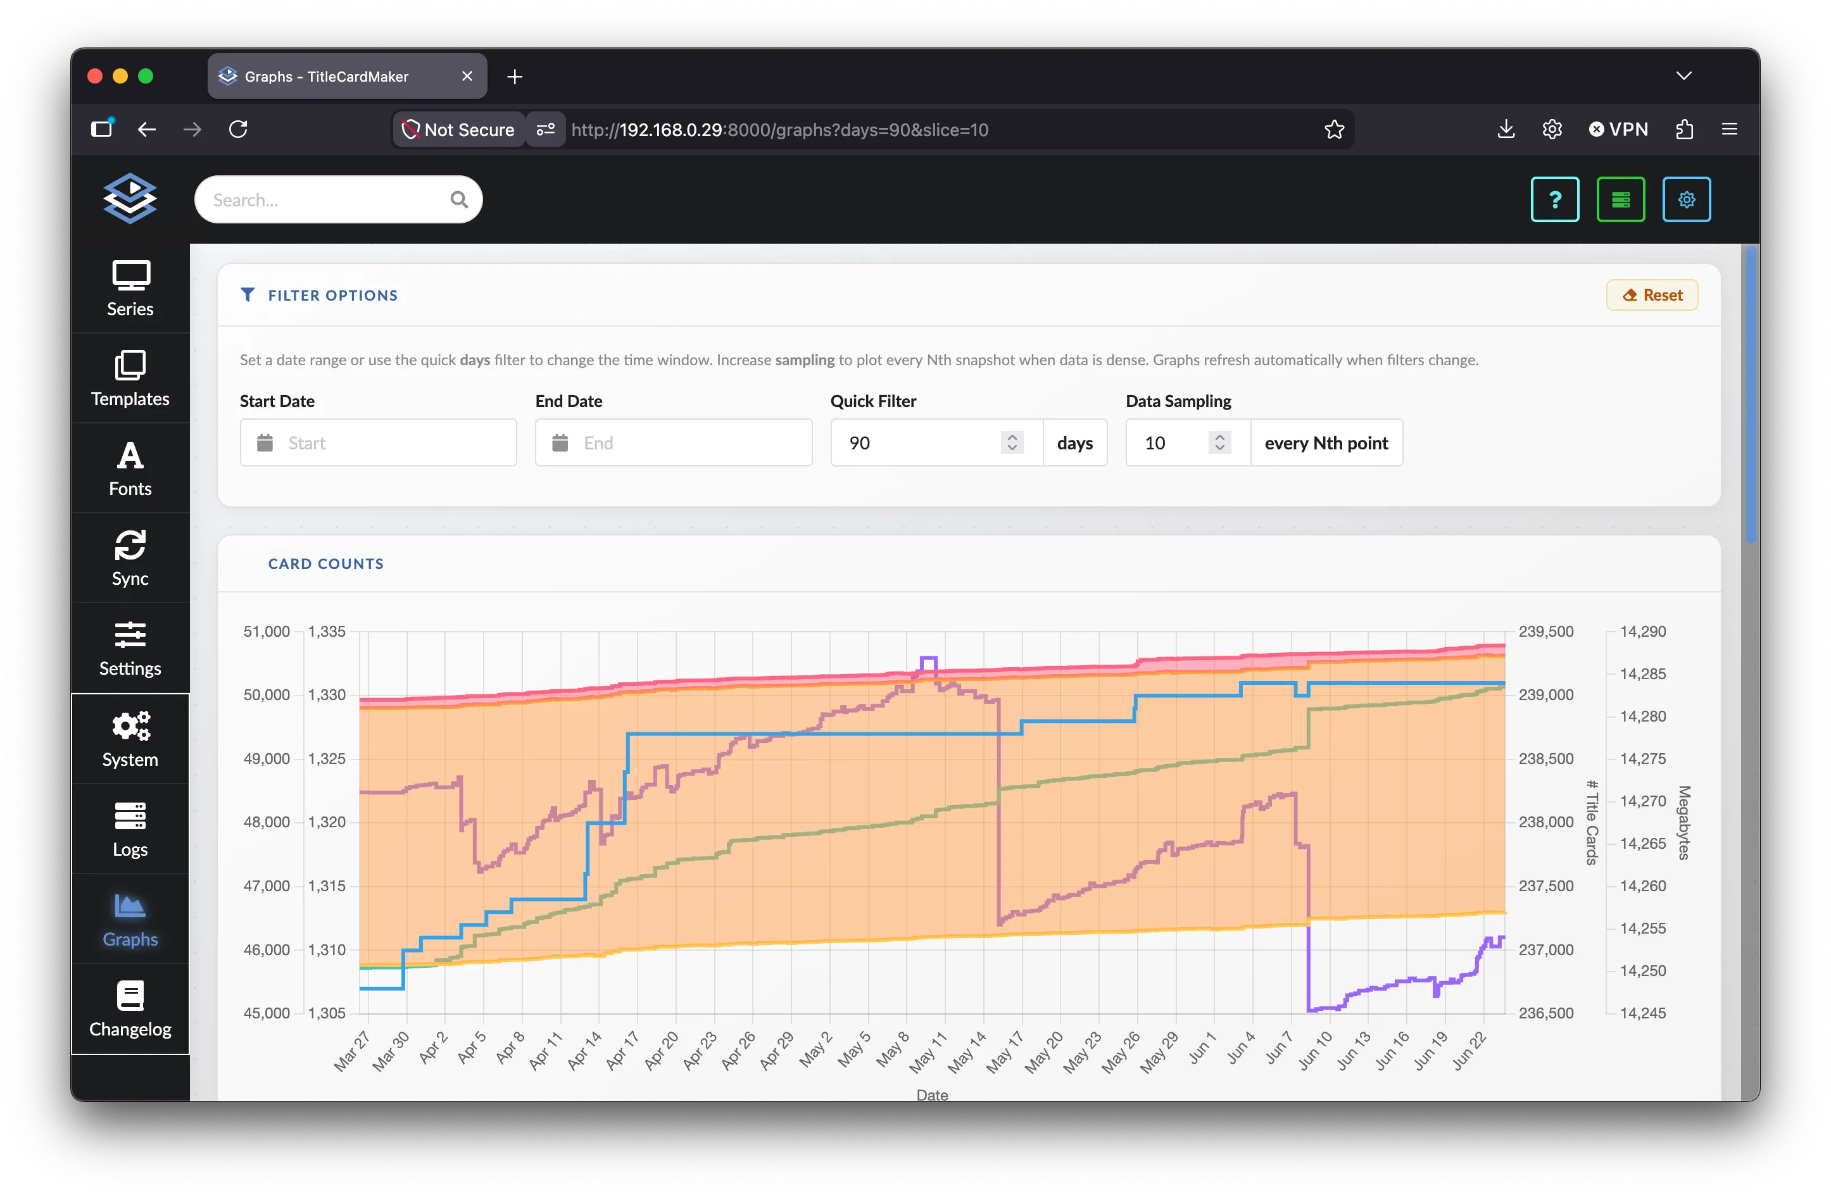Click the calendar icon in End Date
Screen dimensions: 1831x1195
pyautogui.click(x=560, y=443)
